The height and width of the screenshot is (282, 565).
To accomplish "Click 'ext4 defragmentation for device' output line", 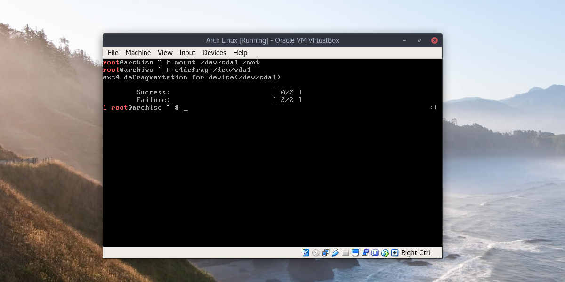I will (x=192, y=77).
